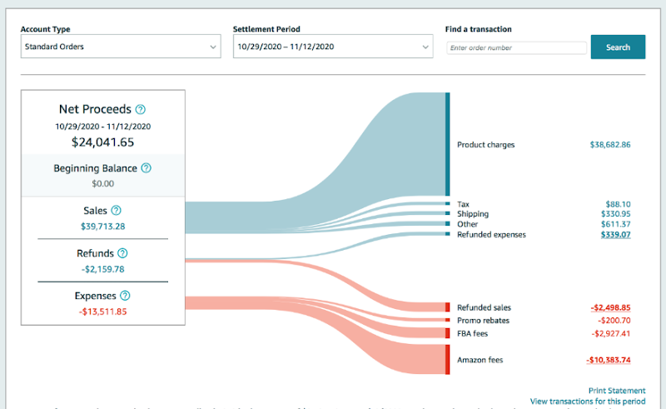Click the Sales help icon
666x409 pixels.
(116, 211)
